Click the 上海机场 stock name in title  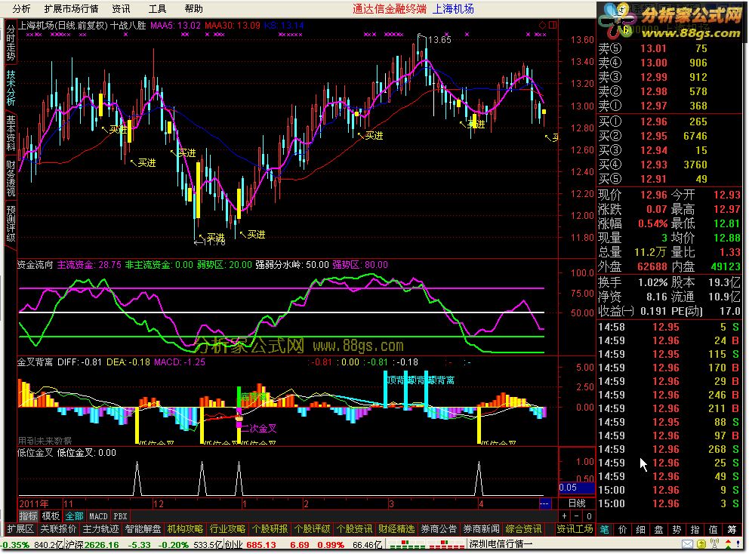point(453,8)
